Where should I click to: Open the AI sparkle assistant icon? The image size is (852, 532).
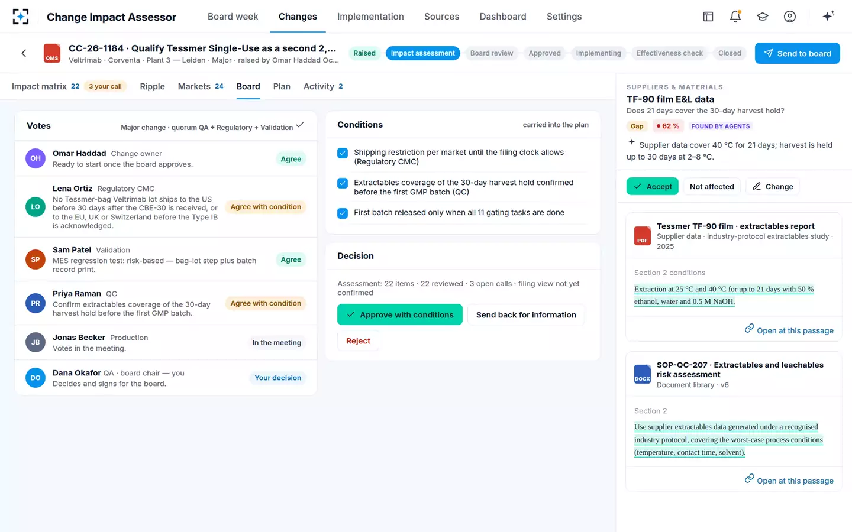[x=828, y=16]
